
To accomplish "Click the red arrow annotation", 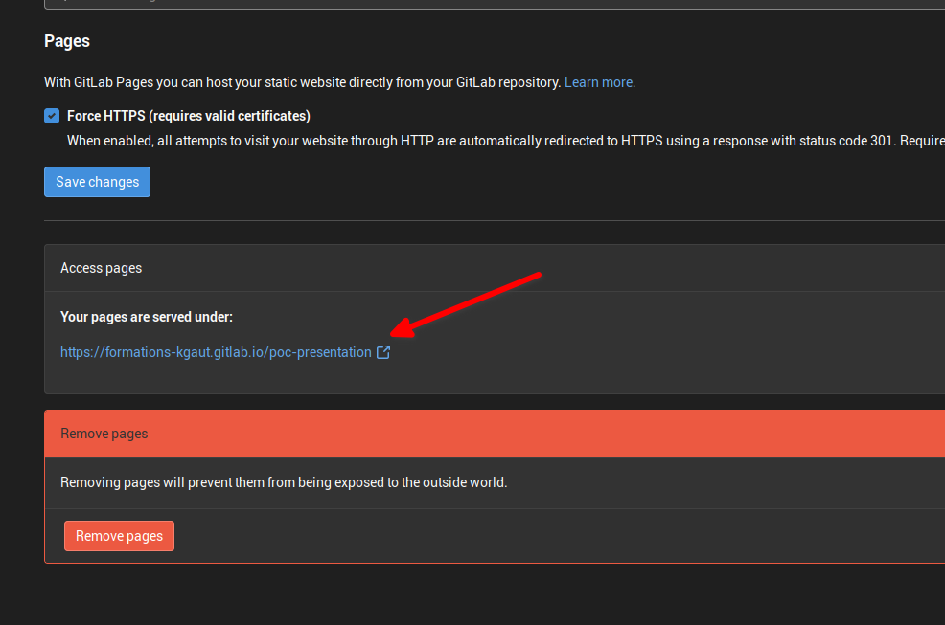I will [x=470, y=301].
